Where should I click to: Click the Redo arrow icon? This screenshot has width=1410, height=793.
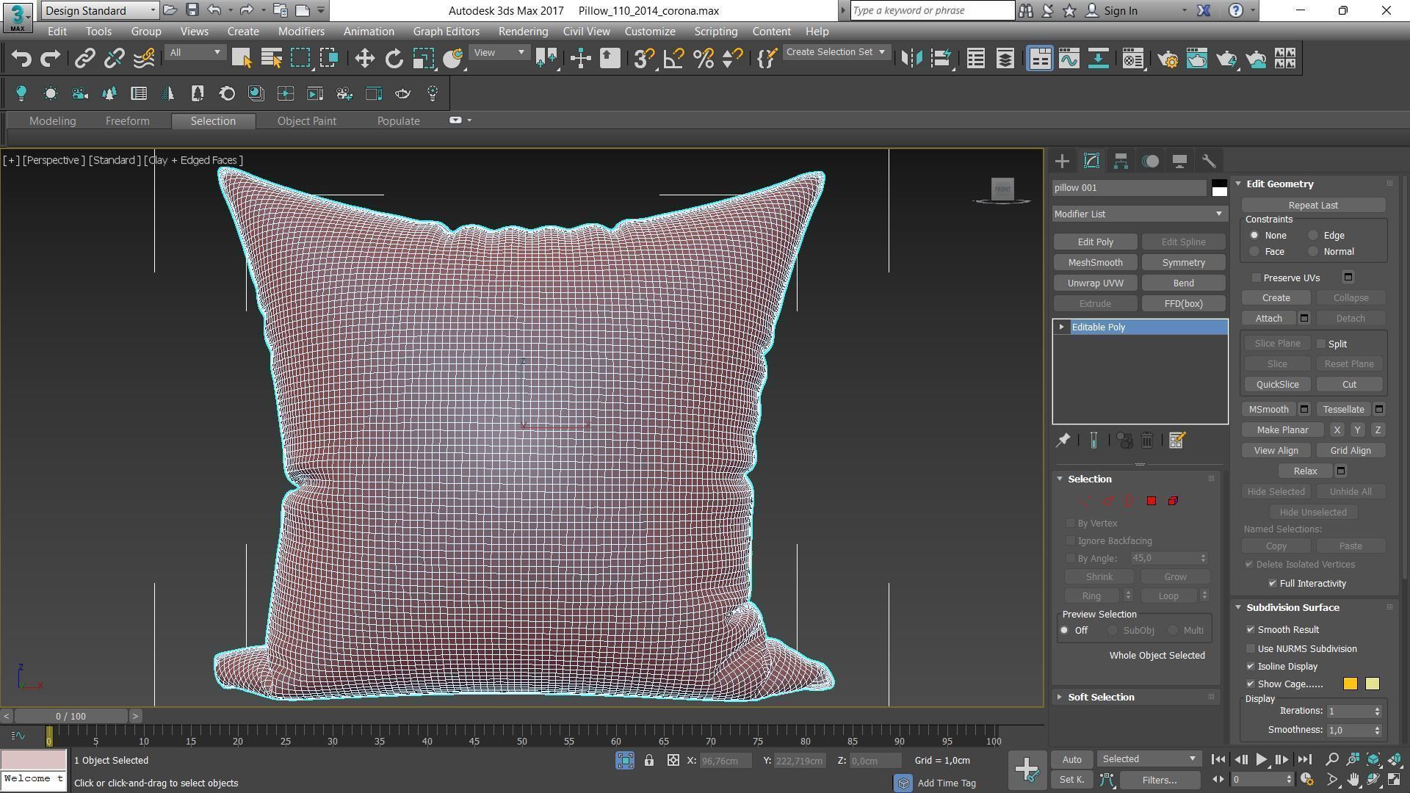50,59
